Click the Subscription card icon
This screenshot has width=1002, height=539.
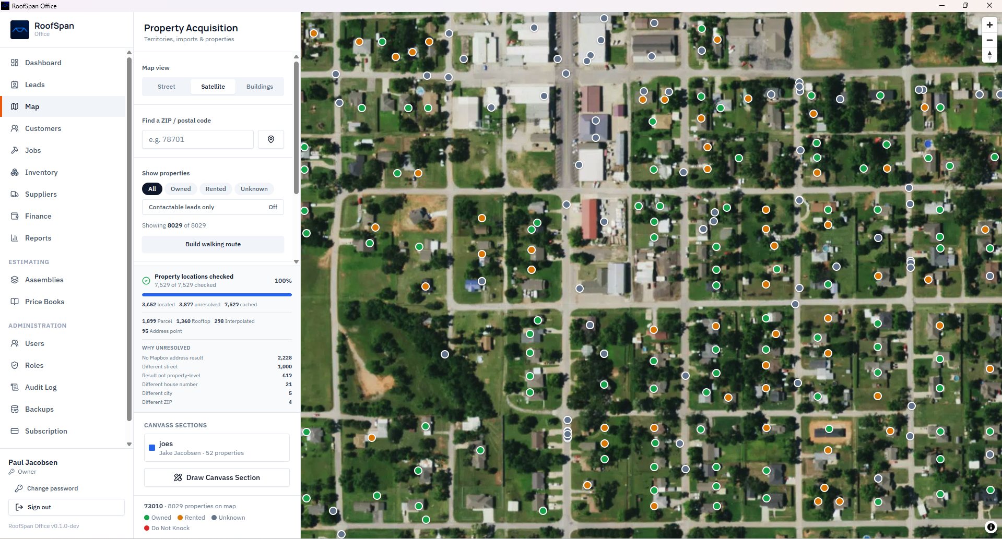tap(15, 431)
